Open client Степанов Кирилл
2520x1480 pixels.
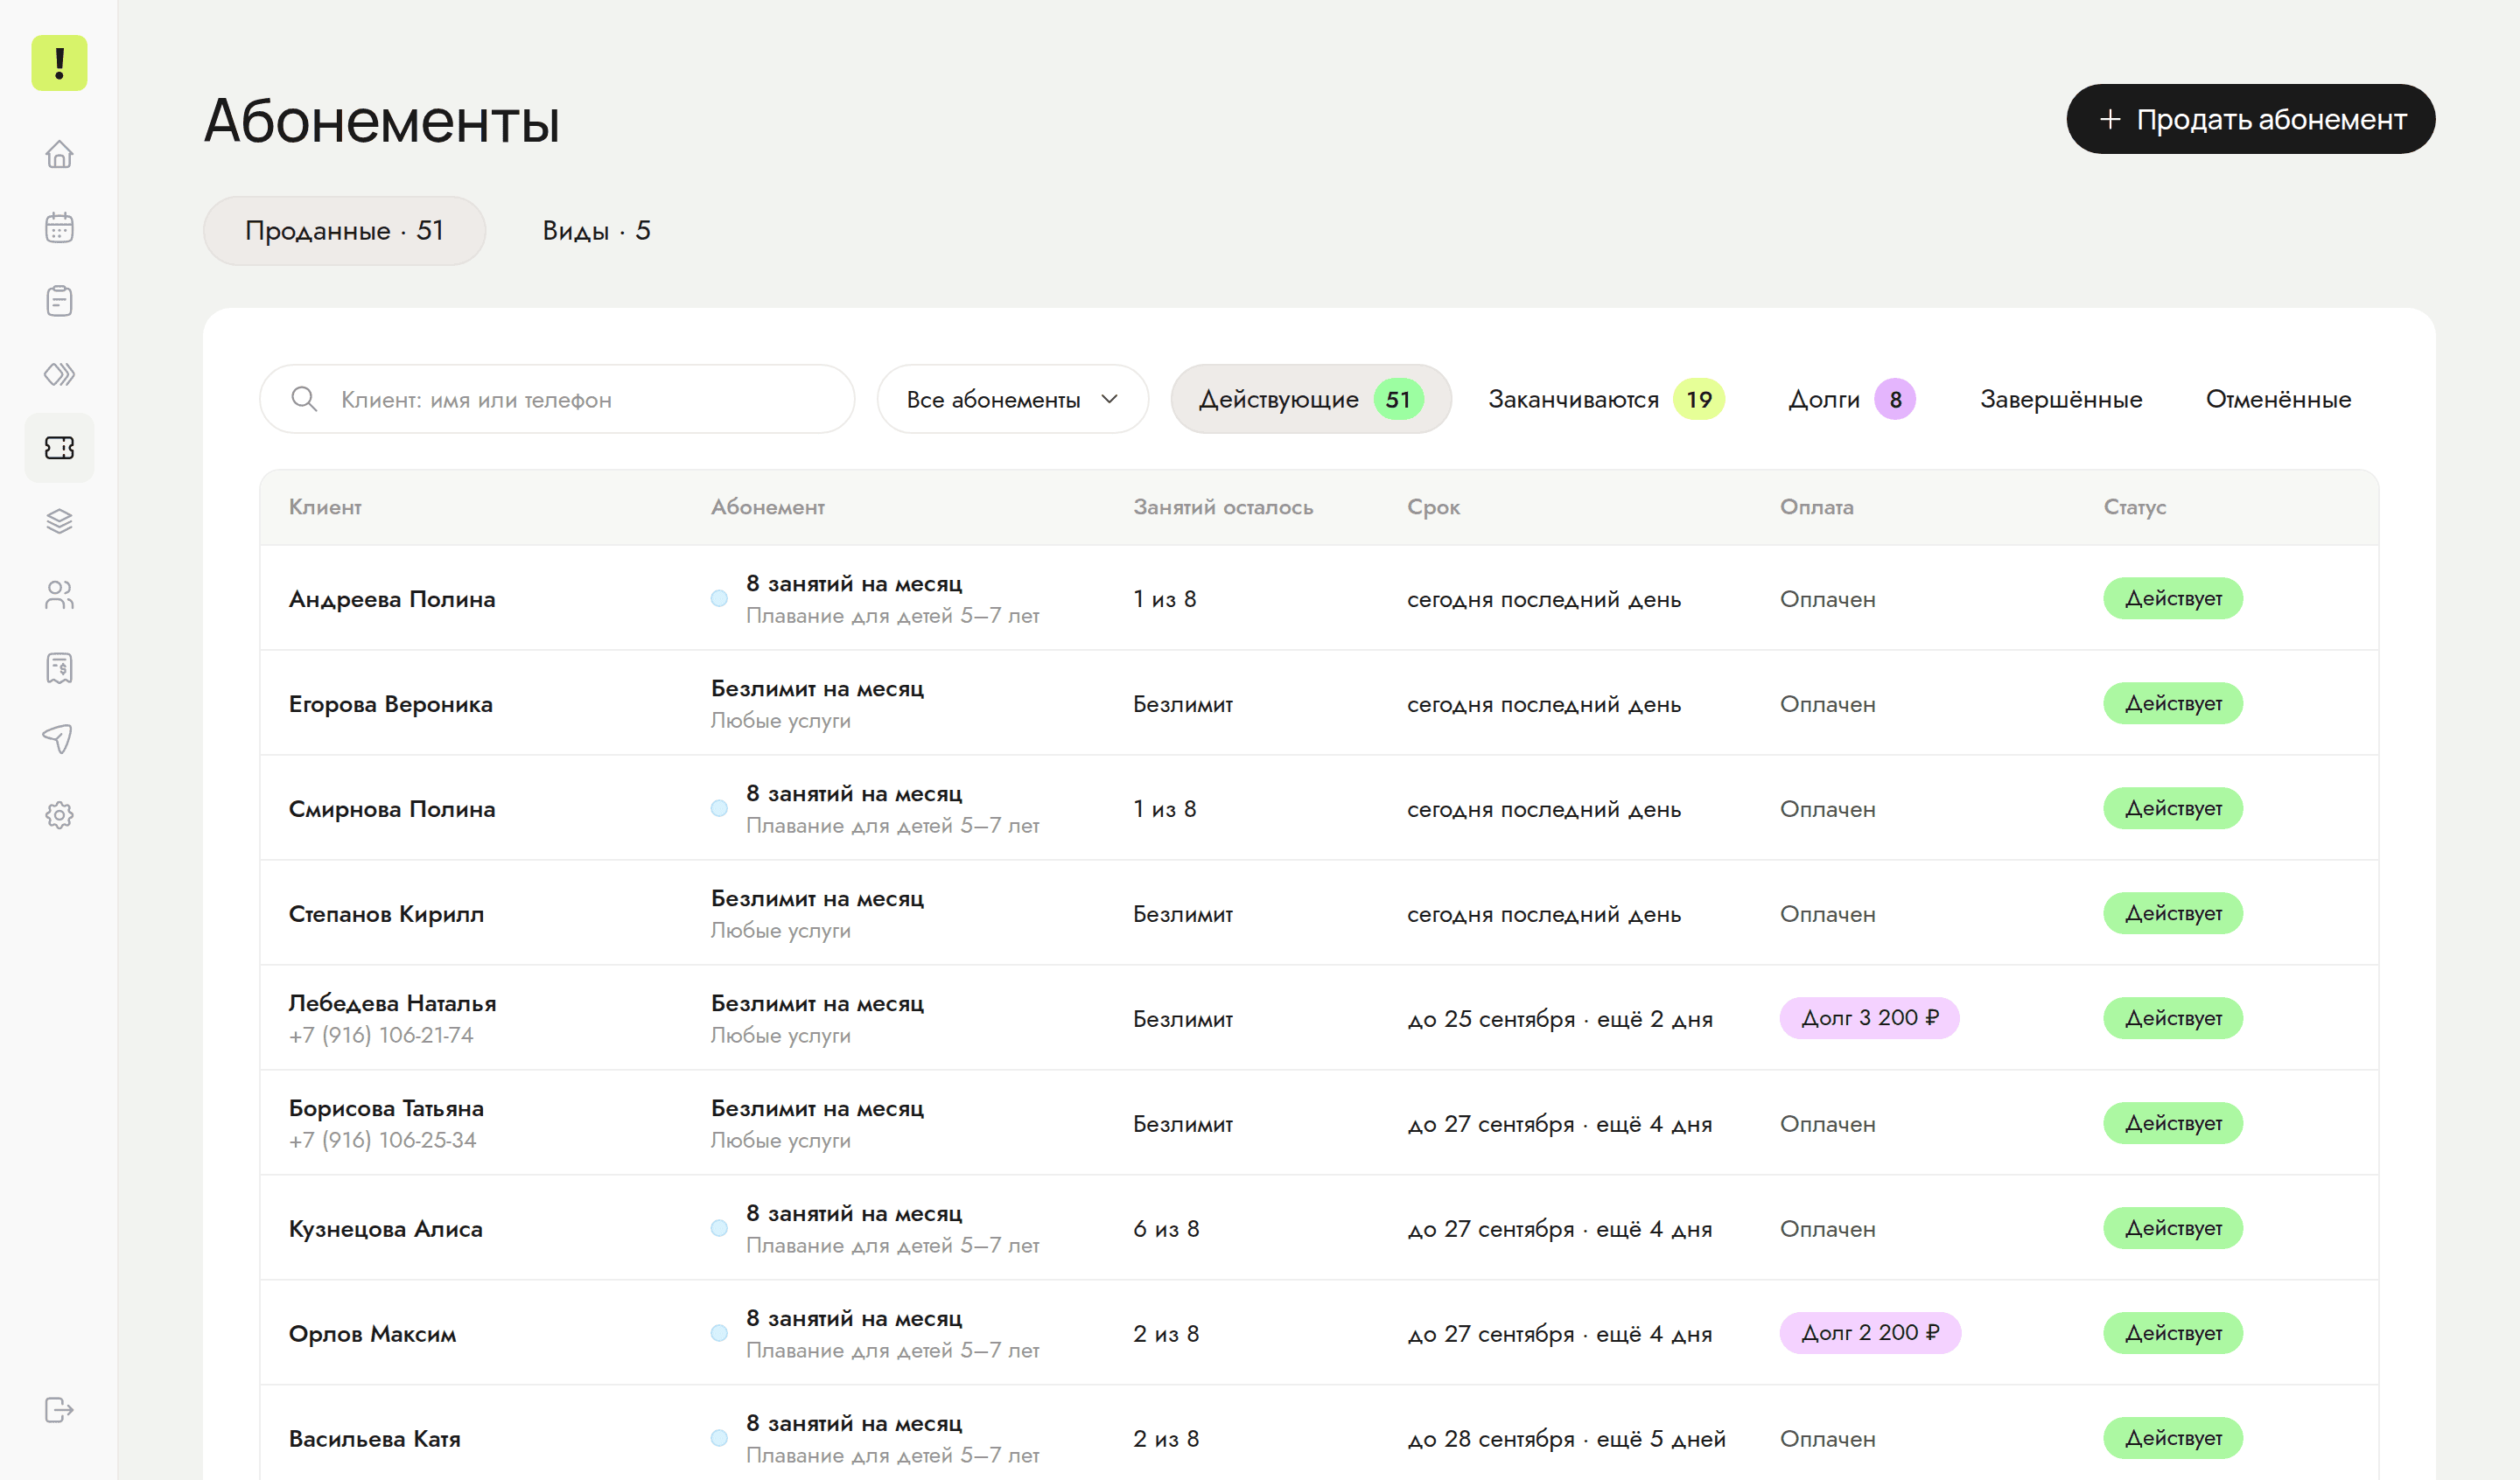[x=386, y=914]
